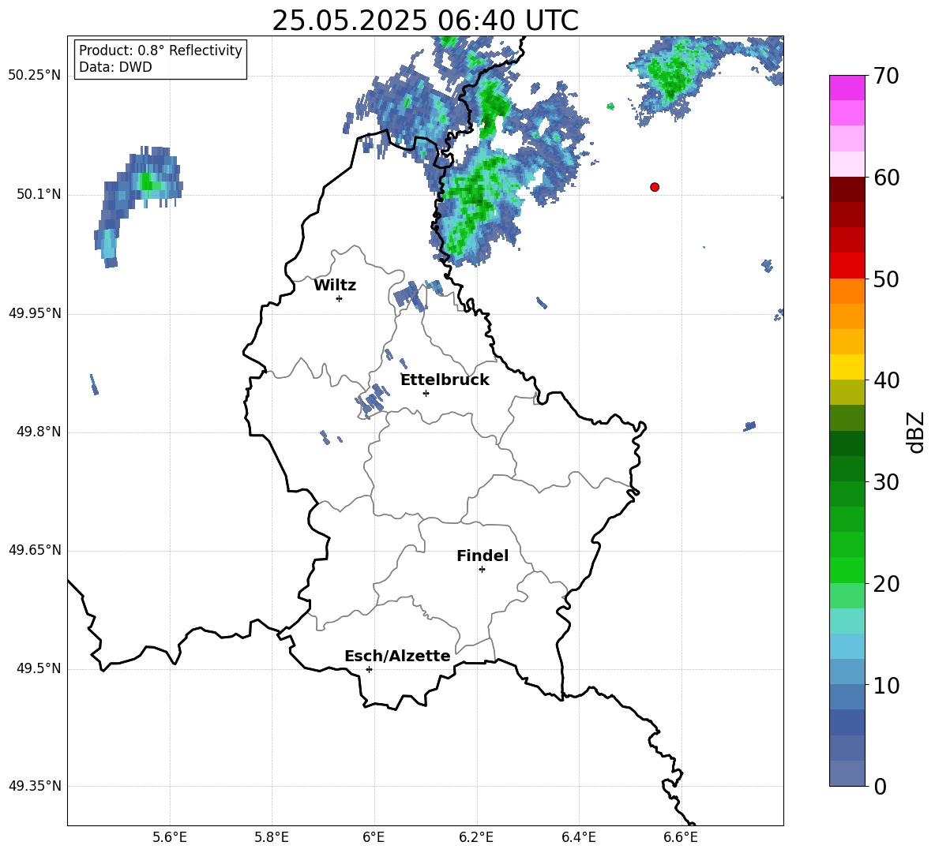
Task: Click the 70 tick on colorbar
Action: (886, 76)
